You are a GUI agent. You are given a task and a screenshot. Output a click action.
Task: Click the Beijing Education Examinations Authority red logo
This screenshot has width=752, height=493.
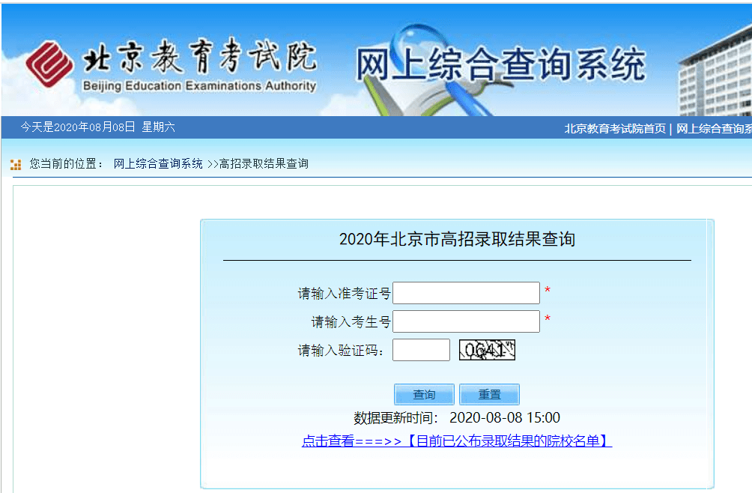pyautogui.click(x=49, y=64)
